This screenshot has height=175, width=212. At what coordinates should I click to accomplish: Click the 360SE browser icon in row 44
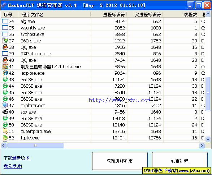[x=5, y=86]
